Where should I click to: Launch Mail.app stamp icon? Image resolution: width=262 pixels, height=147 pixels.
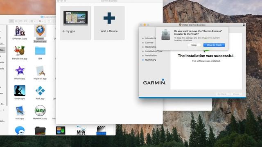(x=20, y=111)
